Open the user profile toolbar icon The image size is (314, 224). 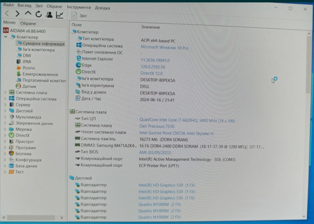49,14
